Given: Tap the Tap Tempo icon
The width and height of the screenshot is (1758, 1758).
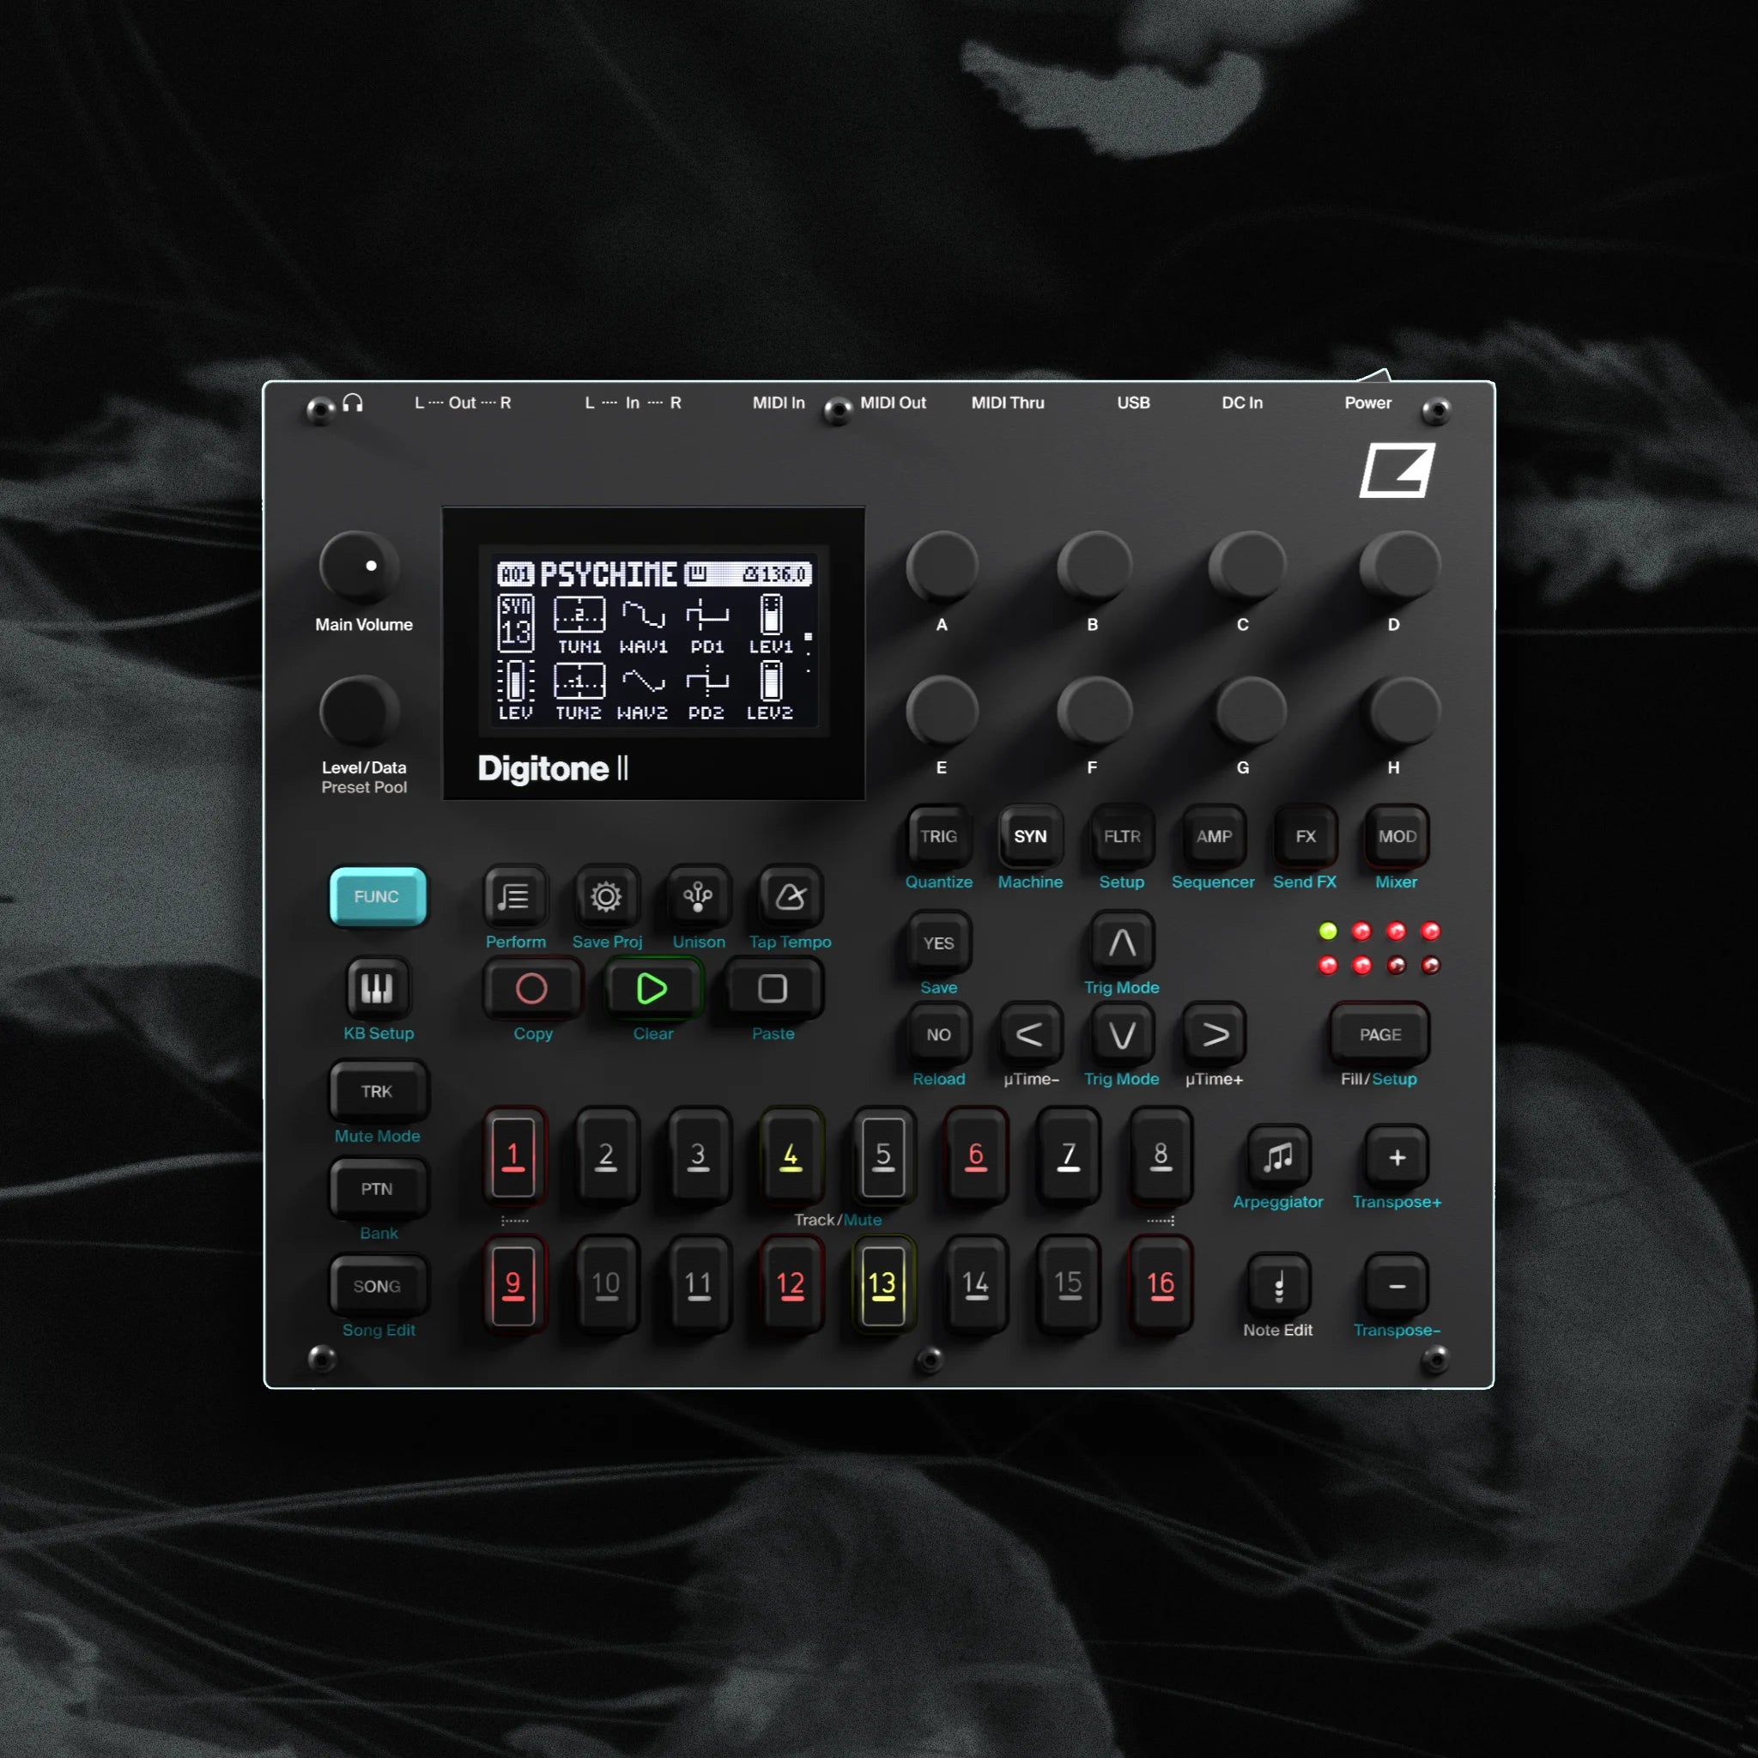Looking at the screenshot, I should 789,897.
